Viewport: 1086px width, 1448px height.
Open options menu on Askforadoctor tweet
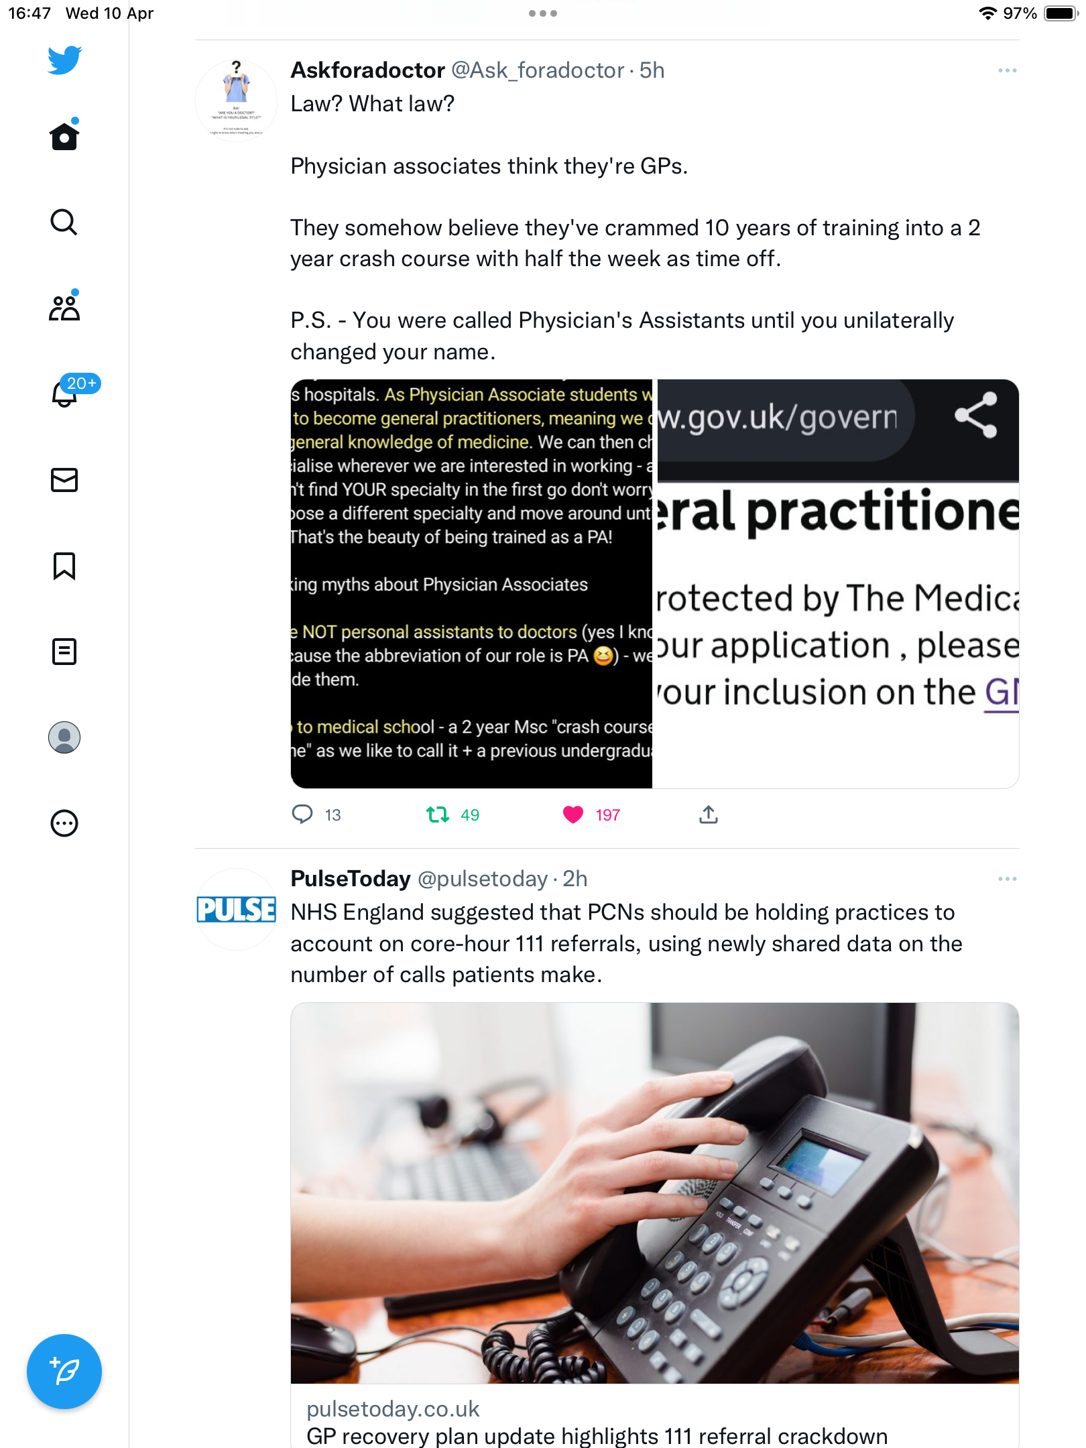coord(1007,70)
